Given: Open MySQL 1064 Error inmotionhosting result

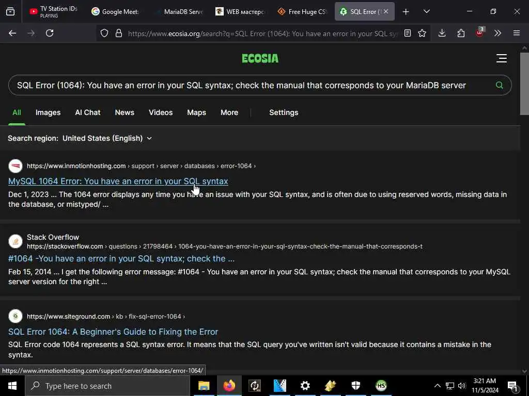Looking at the screenshot, I should [118, 181].
